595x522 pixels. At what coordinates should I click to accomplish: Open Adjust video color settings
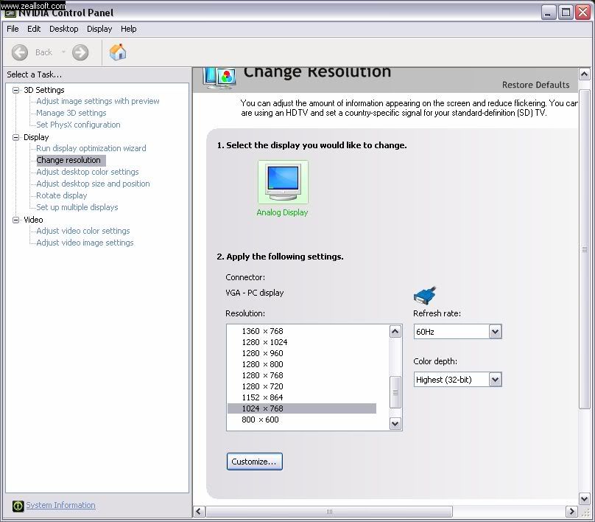[x=82, y=231]
